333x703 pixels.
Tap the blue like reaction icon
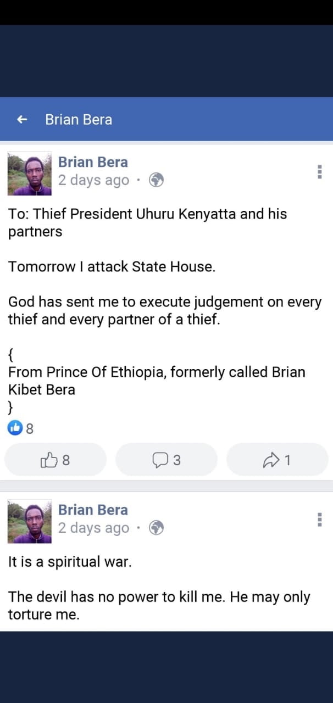pyautogui.click(x=14, y=428)
